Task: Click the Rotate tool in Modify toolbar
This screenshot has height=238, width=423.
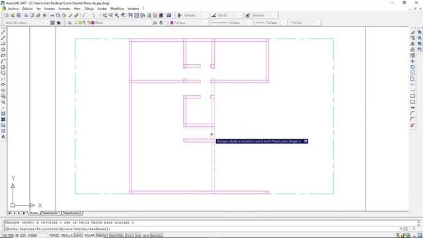Action: coord(412,67)
